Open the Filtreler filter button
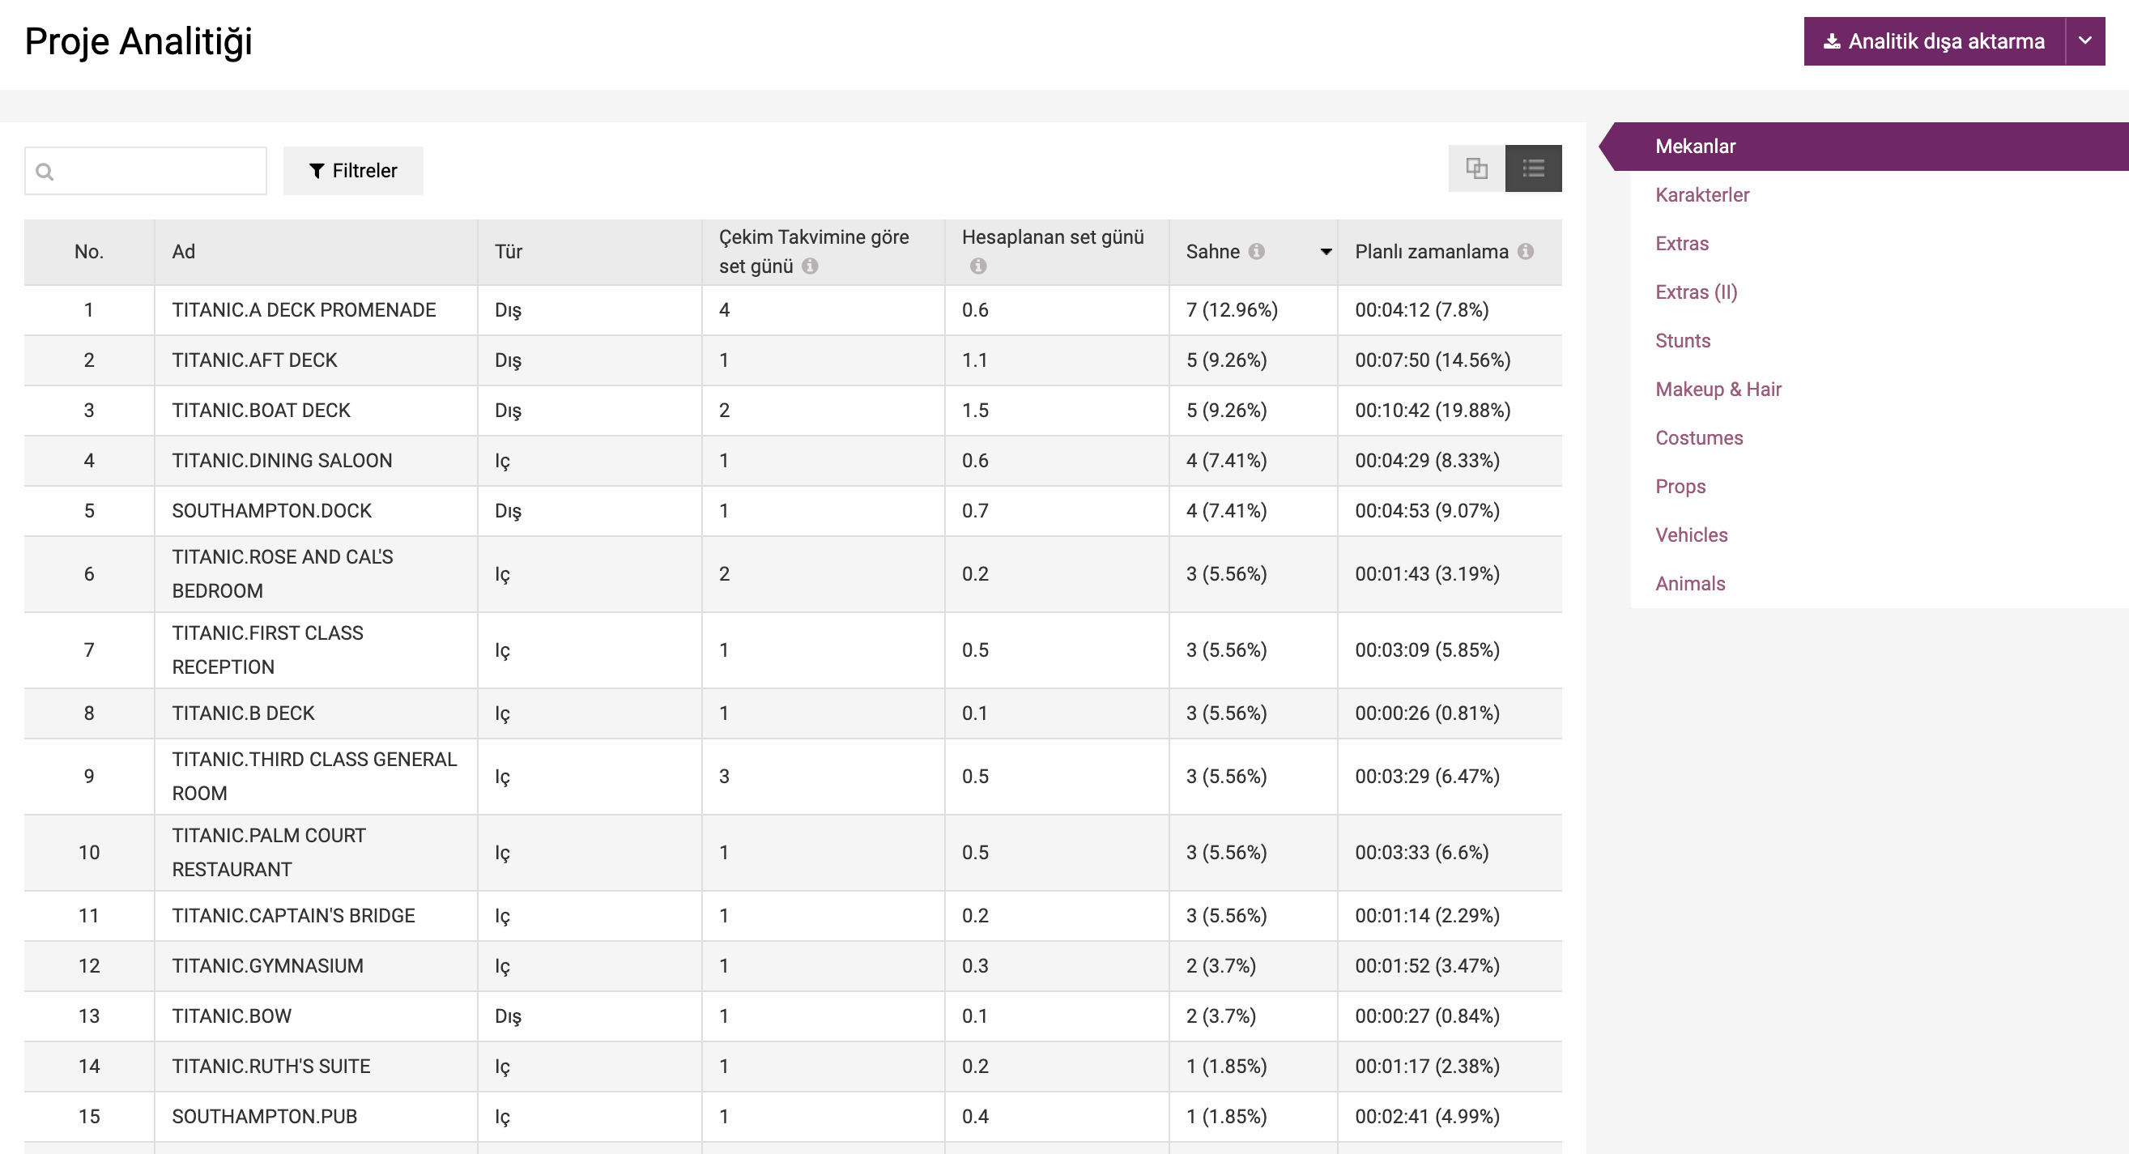 pyautogui.click(x=353, y=171)
